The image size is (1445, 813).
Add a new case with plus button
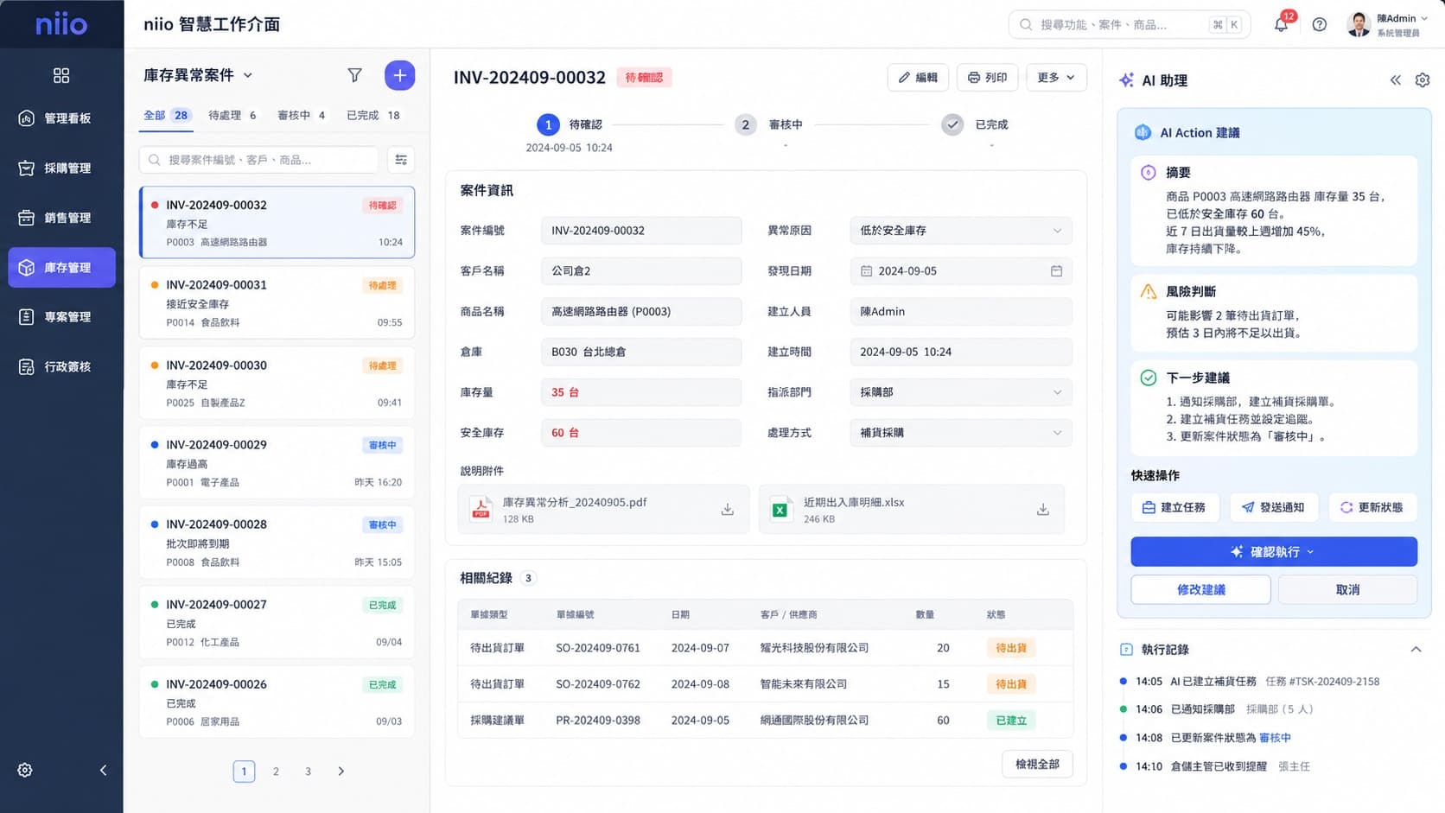399,75
